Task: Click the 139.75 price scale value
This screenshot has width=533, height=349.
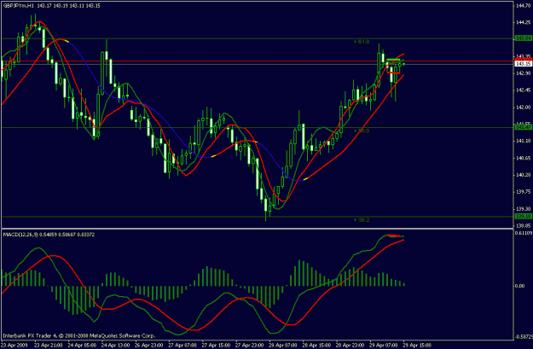Action: tap(524, 191)
